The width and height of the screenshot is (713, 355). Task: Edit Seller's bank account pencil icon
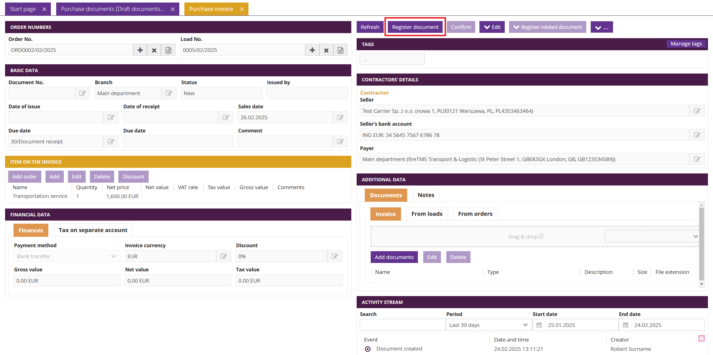point(697,135)
